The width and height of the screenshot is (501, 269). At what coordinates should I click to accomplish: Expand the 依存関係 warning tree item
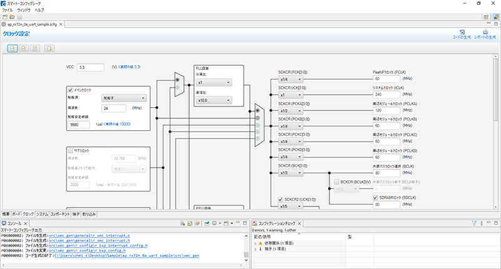pyautogui.click(x=256, y=243)
